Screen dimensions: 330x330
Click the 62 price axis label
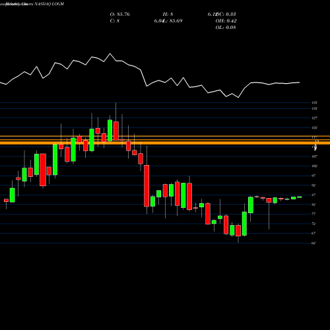(x=313, y=243)
